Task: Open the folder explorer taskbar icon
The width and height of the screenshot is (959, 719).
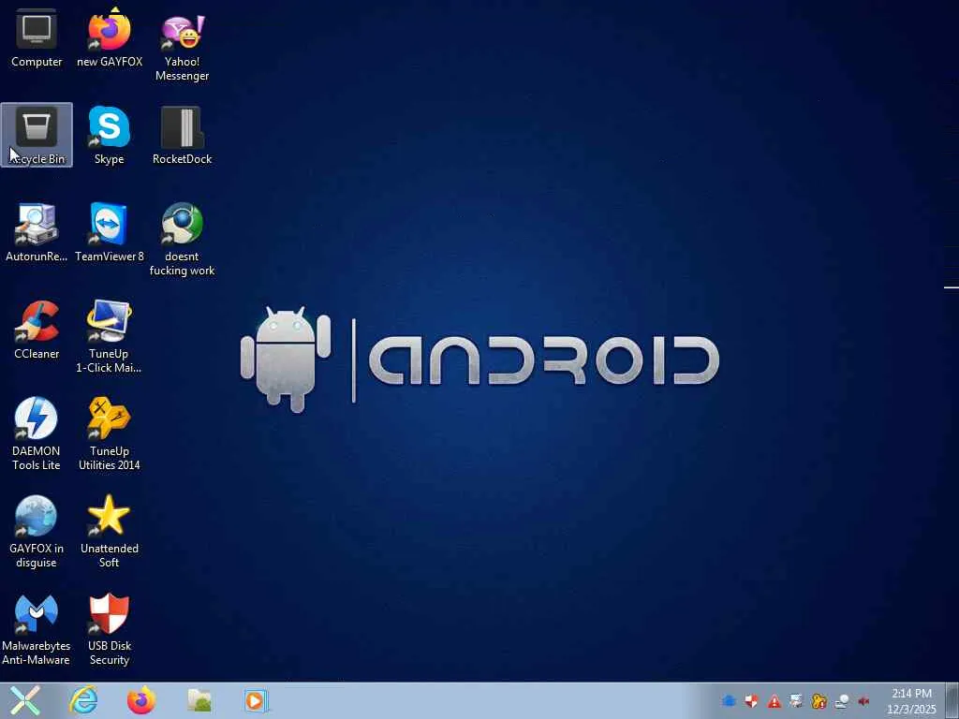Action: click(199, 700)
